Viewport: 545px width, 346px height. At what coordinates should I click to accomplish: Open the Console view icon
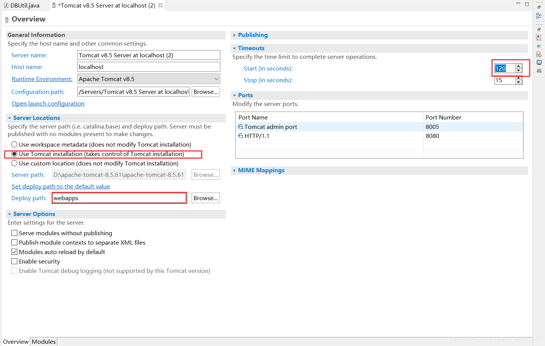coord(539,63)
